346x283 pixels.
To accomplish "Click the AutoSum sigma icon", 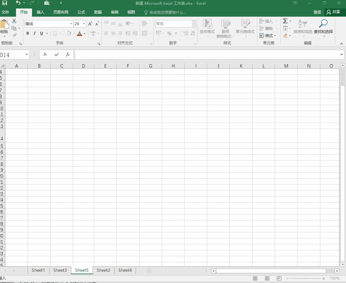I will (x=285, y=21).
